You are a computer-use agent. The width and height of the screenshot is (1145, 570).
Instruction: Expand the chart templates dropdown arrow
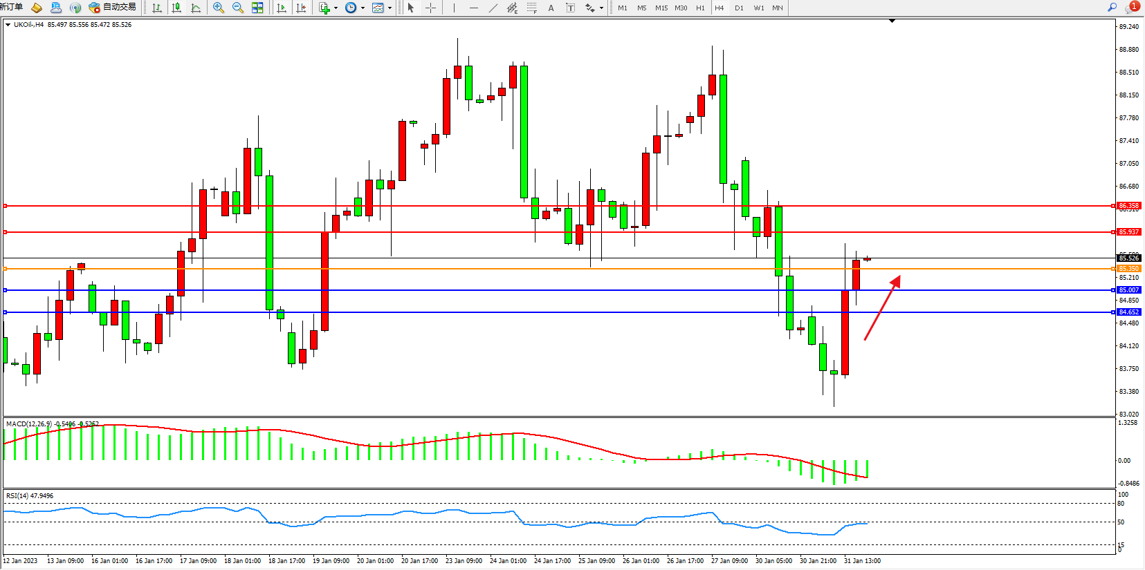(x=390, y=8)
